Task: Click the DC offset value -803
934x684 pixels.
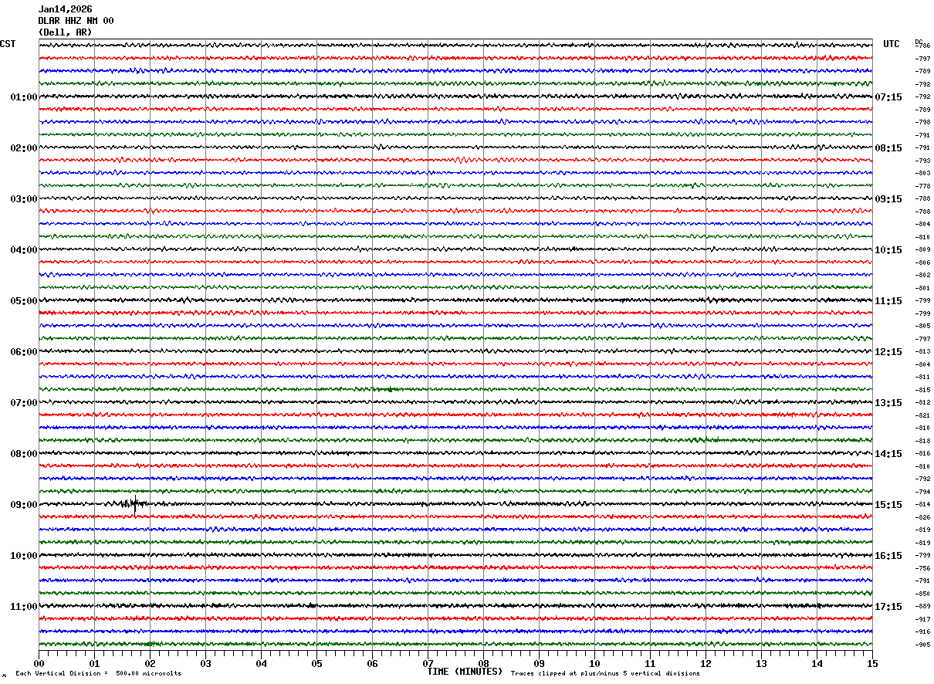Action: [922, 173]
